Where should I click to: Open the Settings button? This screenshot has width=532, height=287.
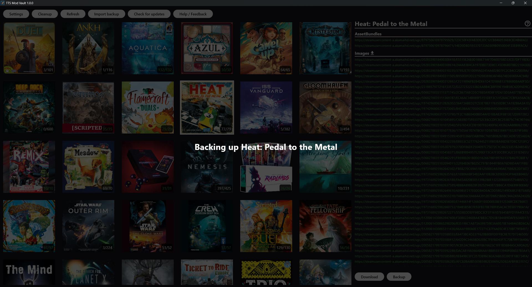coord(16,14)
